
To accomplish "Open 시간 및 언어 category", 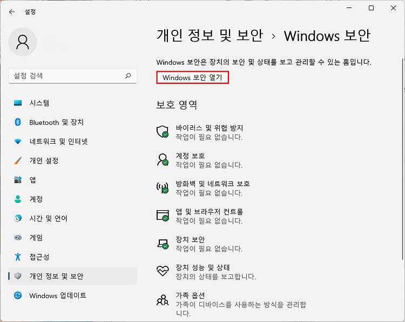I will pyautogui.click(x=72, y=218).
